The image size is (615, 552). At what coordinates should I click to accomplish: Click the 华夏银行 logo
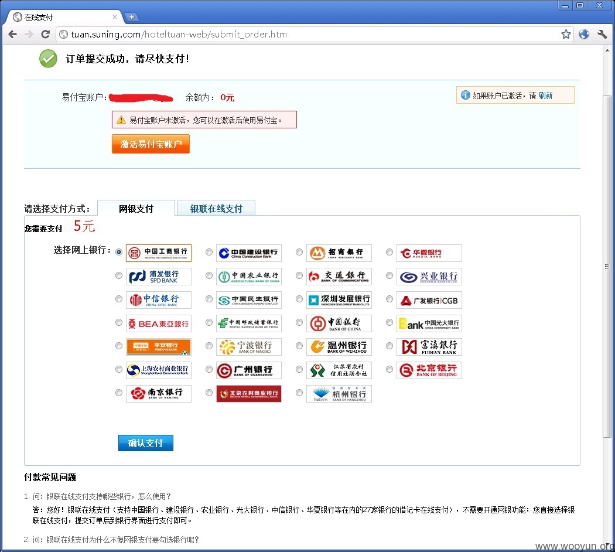pos(429,253)
